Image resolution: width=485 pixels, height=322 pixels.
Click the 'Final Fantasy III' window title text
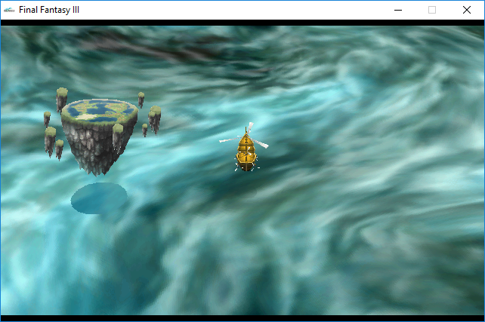(49, 10)
